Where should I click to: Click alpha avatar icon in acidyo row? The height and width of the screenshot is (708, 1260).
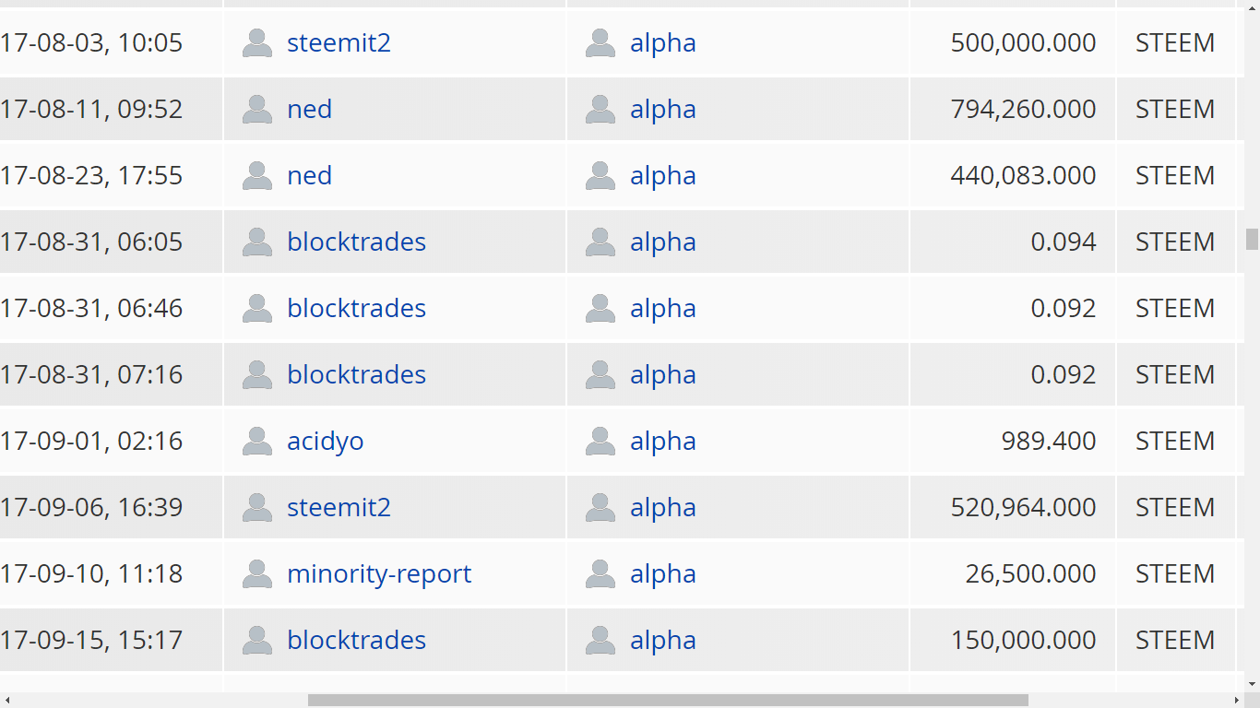[x=600, y=442]
